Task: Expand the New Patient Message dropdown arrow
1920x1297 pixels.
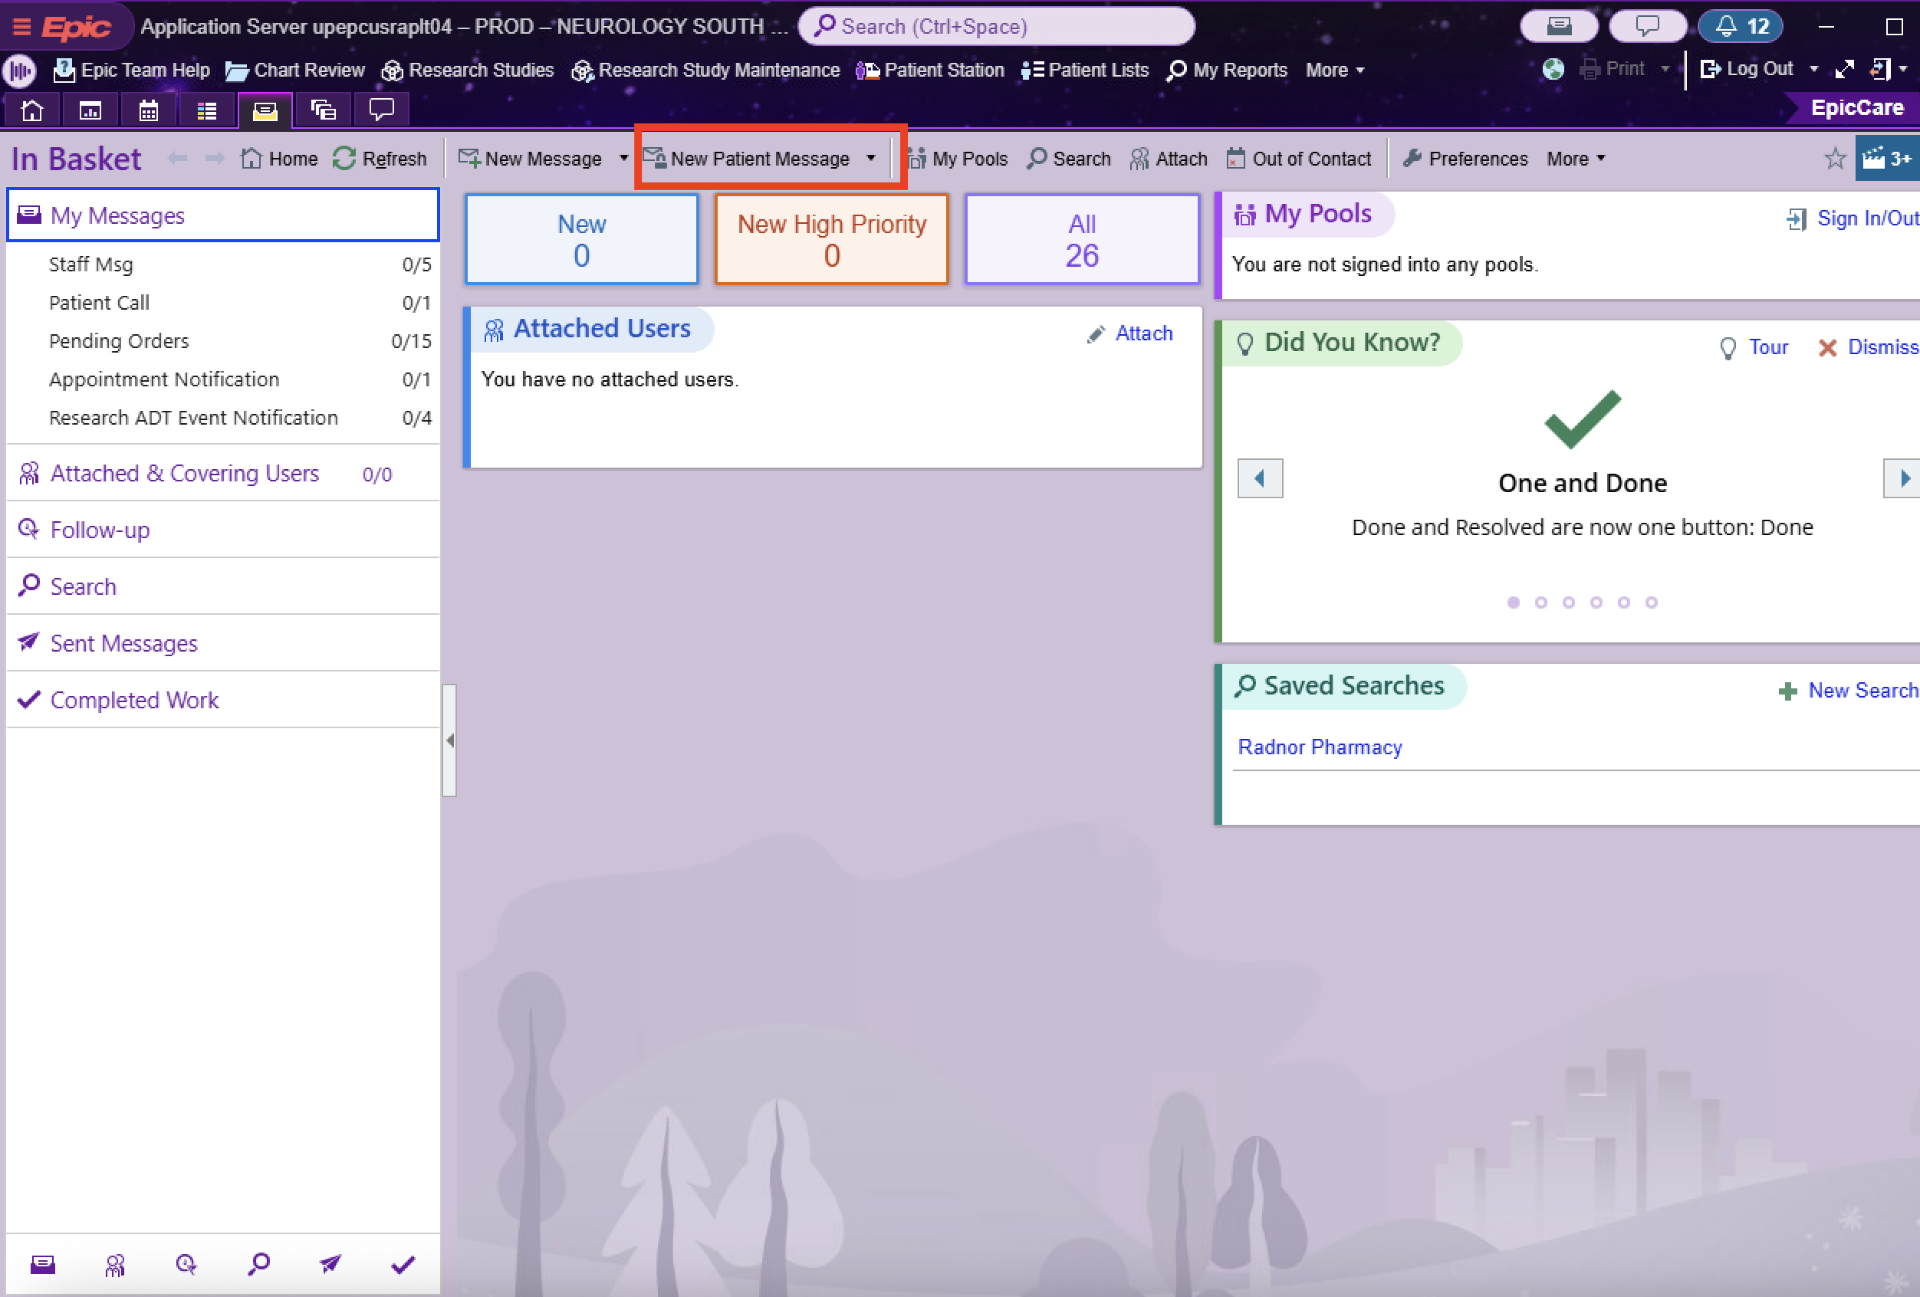Action: tap(871, 159)
